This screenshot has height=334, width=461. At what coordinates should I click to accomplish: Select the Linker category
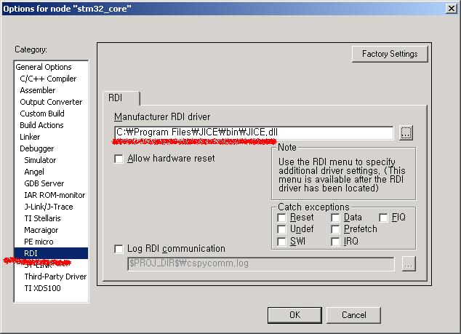pyautogui.click(x=31, y=137)
